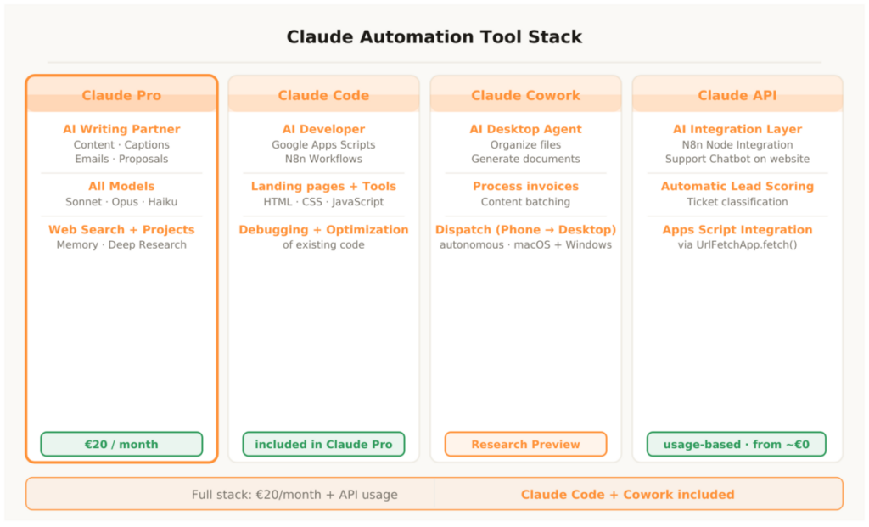Click the N8n Node Integration line
Viewport: 869px width, 527px height.
[737, 144]
